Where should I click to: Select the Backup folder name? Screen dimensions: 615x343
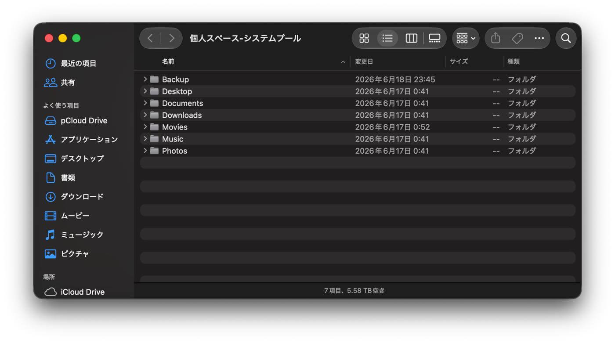(x=175, y=79)
